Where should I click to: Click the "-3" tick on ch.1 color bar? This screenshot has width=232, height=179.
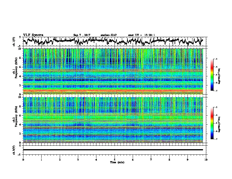(x=216, y=59)
